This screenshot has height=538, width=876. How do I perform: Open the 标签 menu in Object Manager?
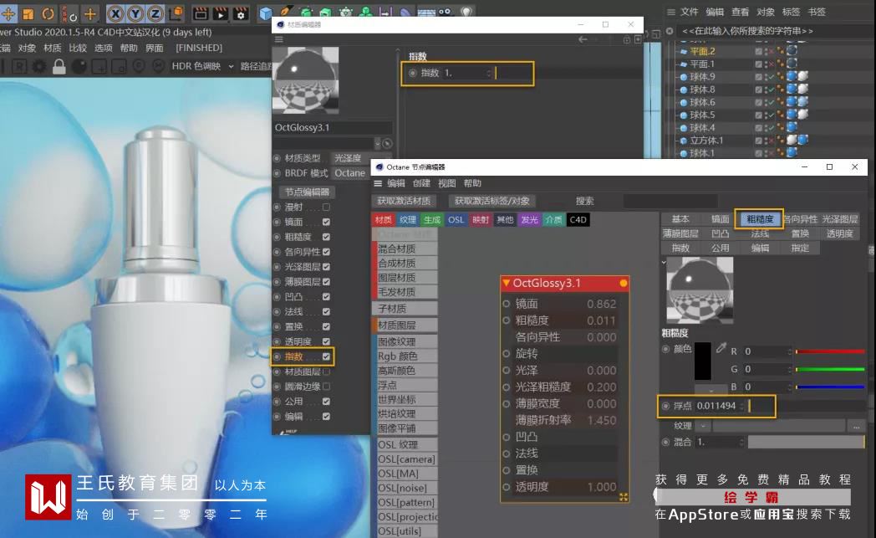click(791, 12)
